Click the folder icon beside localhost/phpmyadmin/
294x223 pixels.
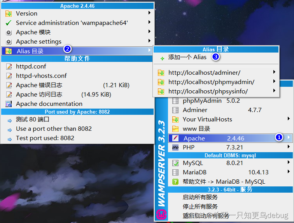pyautogui.click(x=161, y=82)
